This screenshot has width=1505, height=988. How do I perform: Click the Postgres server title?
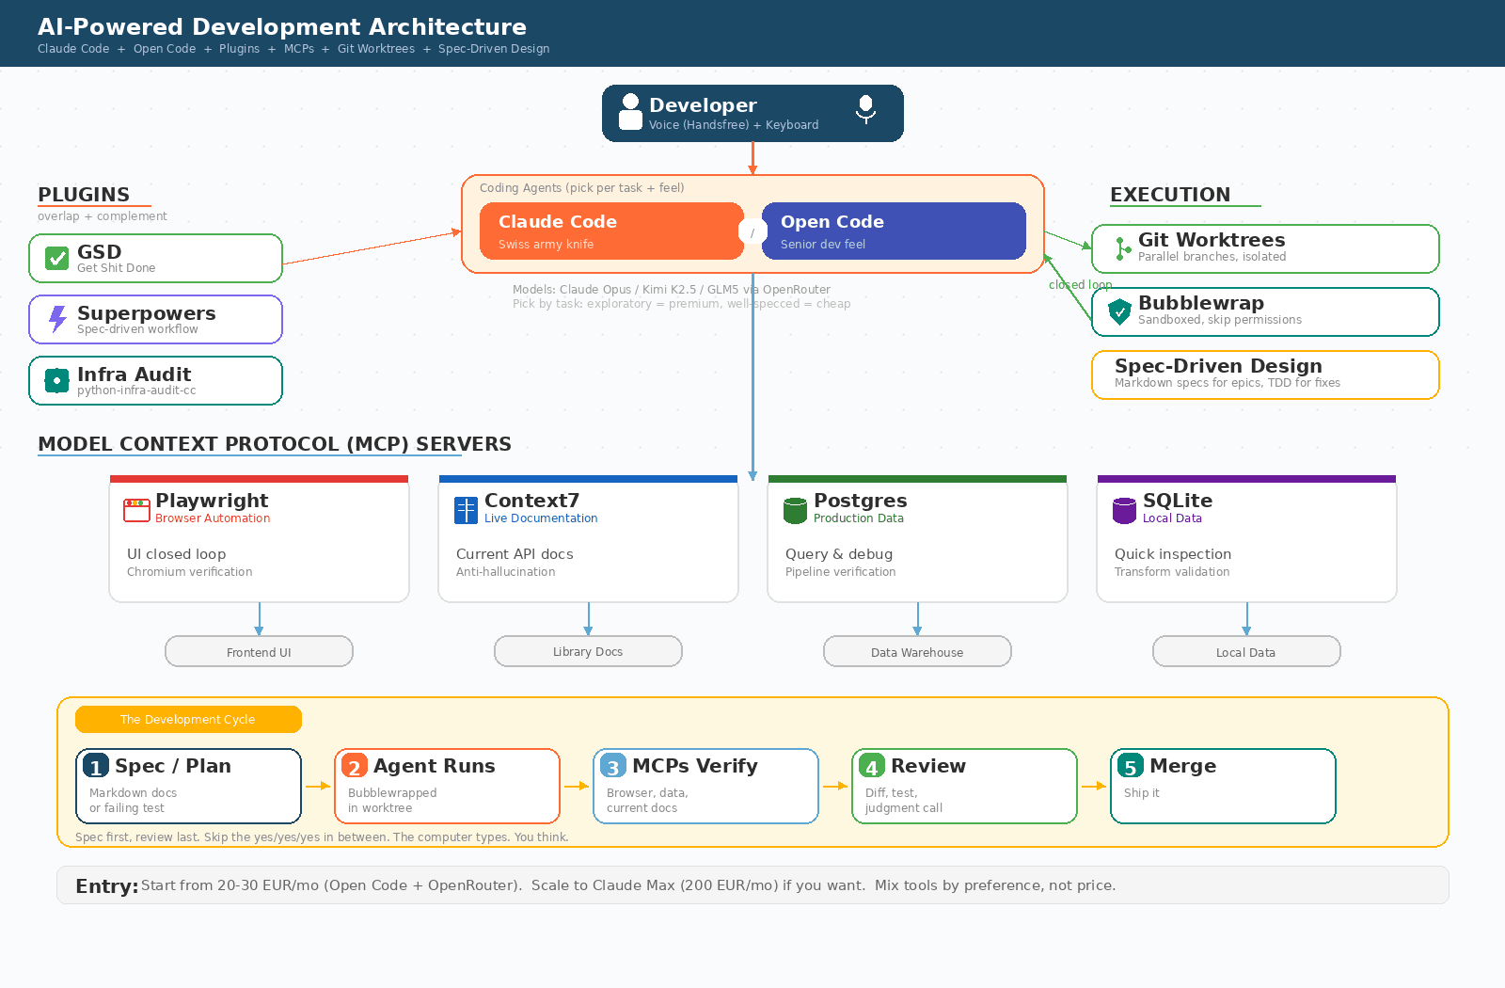(860, 501)
